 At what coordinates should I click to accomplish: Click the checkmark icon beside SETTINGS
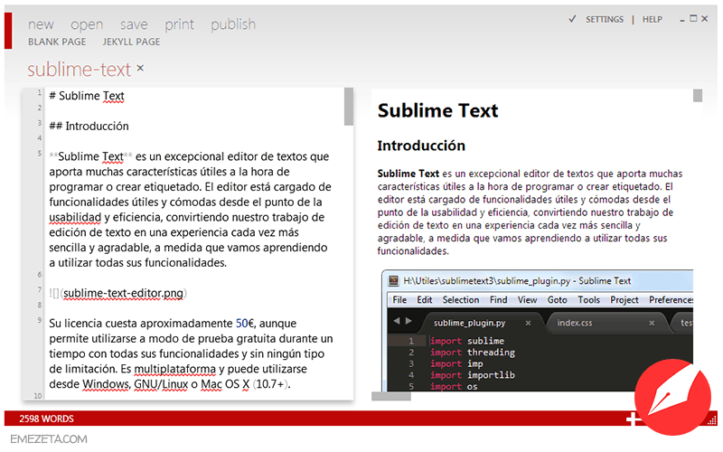coord(572,19)
